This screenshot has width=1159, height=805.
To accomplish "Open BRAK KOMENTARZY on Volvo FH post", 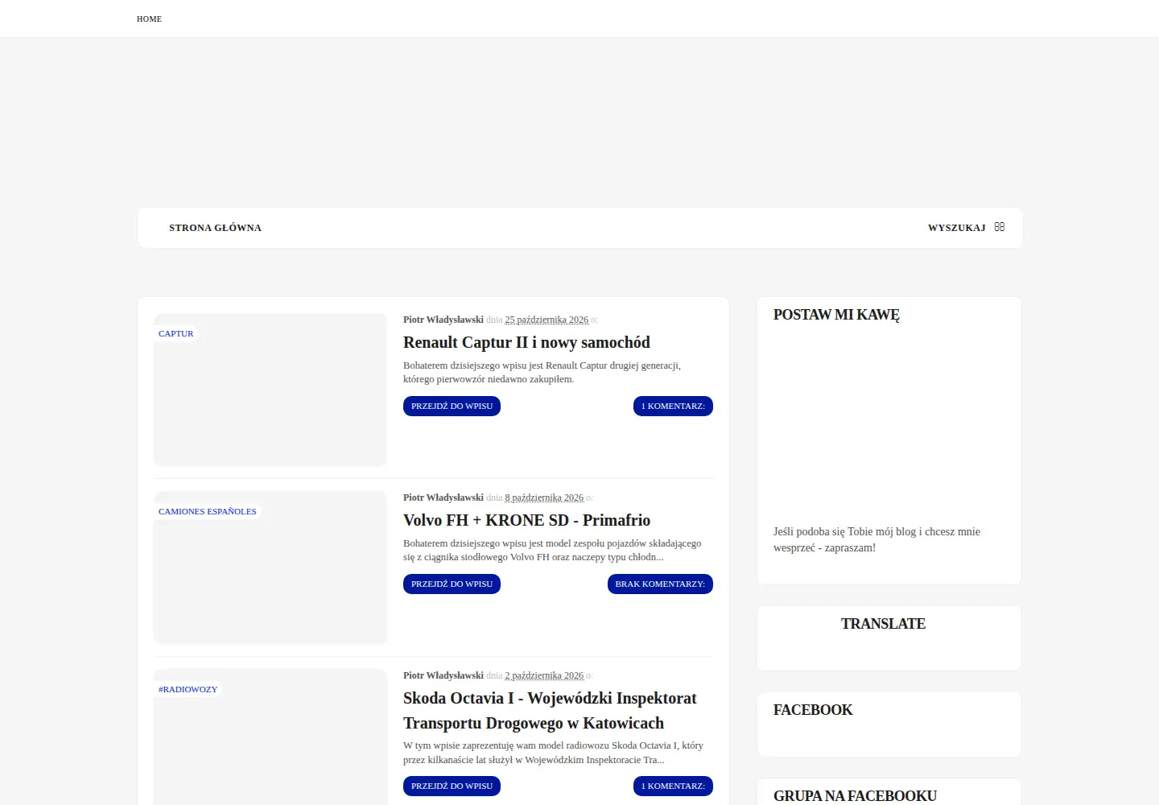I will point(660,584).
